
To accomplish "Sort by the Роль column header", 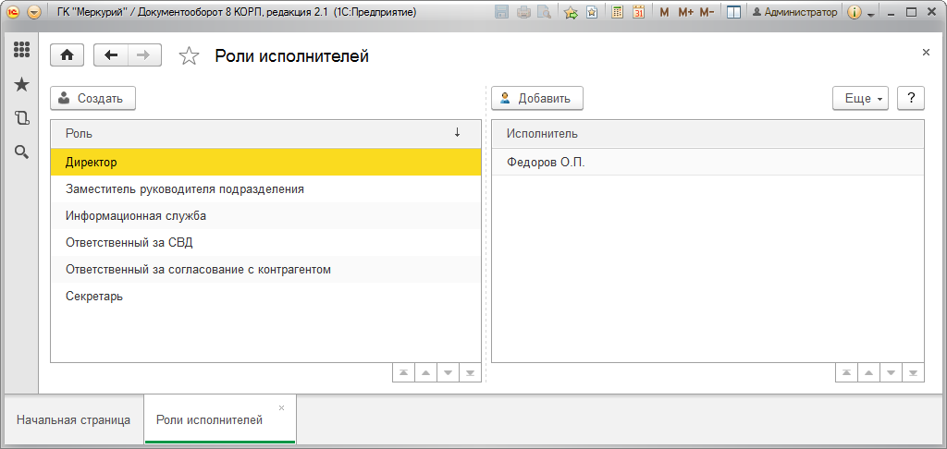I will (265, 133).
